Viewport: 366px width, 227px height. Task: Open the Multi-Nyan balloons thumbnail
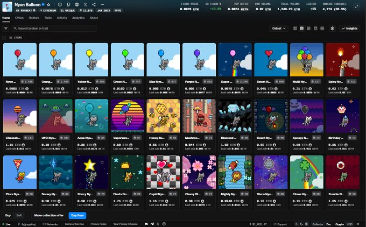(x=306, y=60)
